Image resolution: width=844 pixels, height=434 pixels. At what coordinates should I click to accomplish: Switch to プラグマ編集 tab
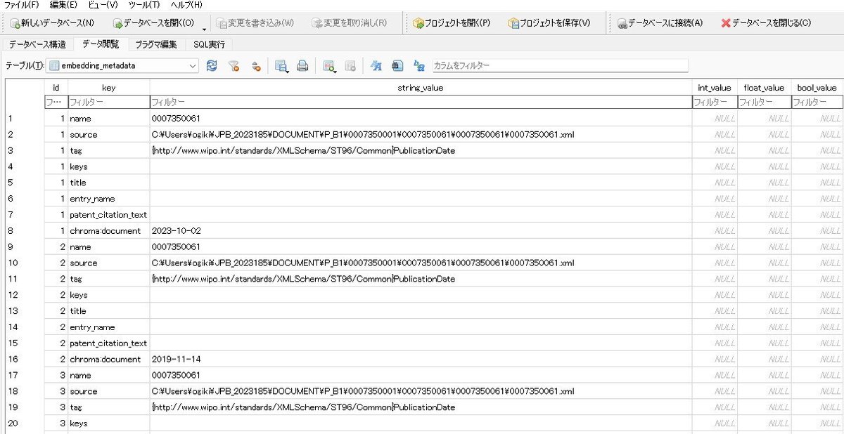click(x=156, y=44)
